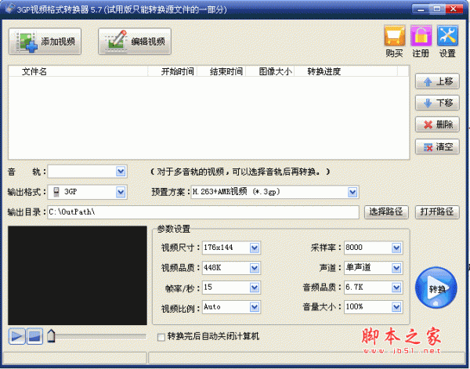Click the preview seek slider handle
The width and height of the screenshot is (470, 369).
(51, 336)
